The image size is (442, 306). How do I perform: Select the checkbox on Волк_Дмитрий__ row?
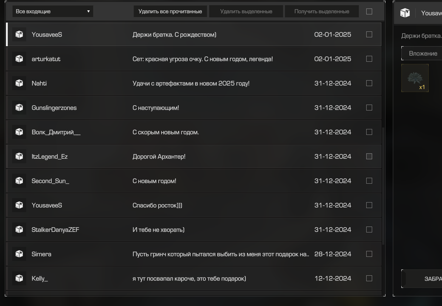pyautogui.click(x=369, y=132)
